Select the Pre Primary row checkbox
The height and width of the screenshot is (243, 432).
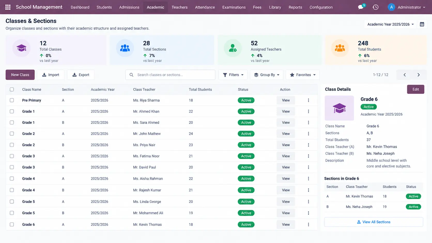click(x=12, y=100)
